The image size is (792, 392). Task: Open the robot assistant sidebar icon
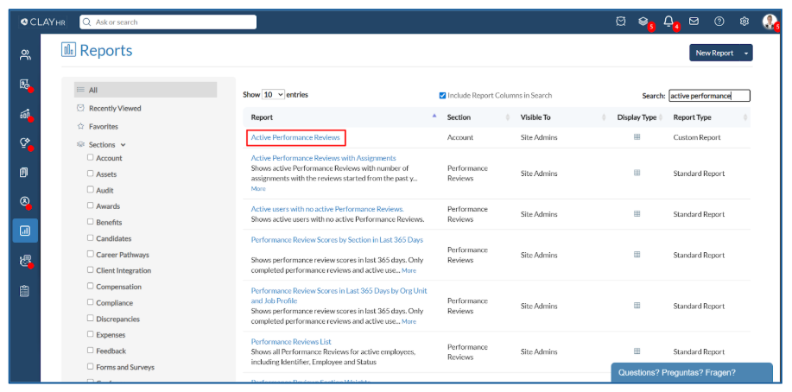coord(25,261)
